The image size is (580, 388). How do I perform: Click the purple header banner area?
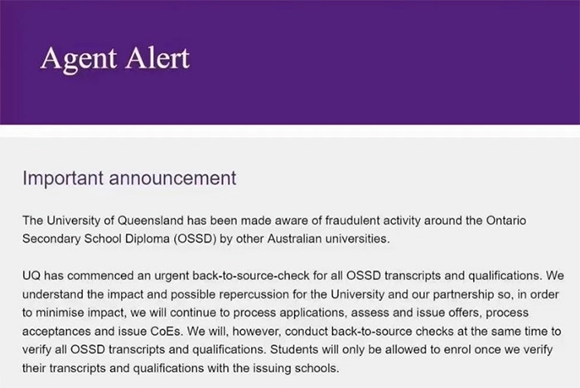coord(290,62)
